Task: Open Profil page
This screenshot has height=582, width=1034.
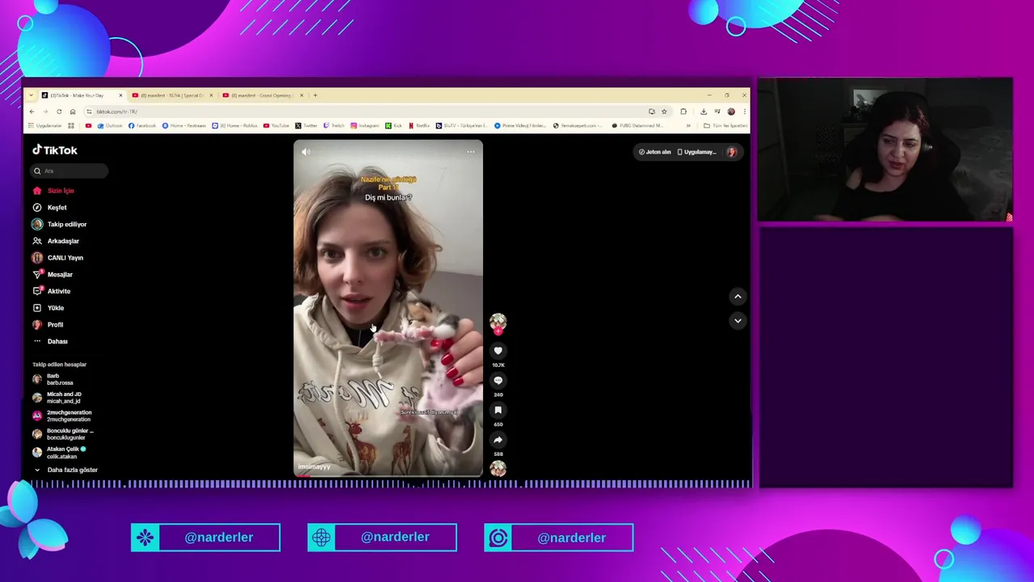Action: [48, 325]
